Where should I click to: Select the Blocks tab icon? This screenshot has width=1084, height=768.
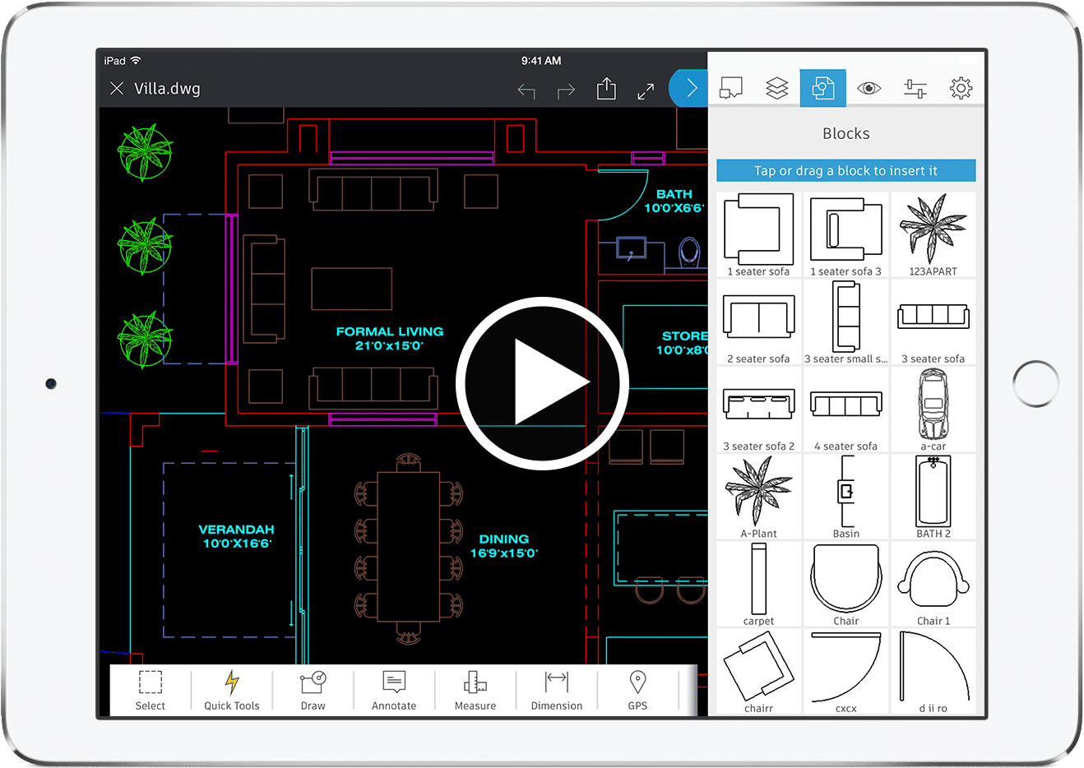(822, 88)
